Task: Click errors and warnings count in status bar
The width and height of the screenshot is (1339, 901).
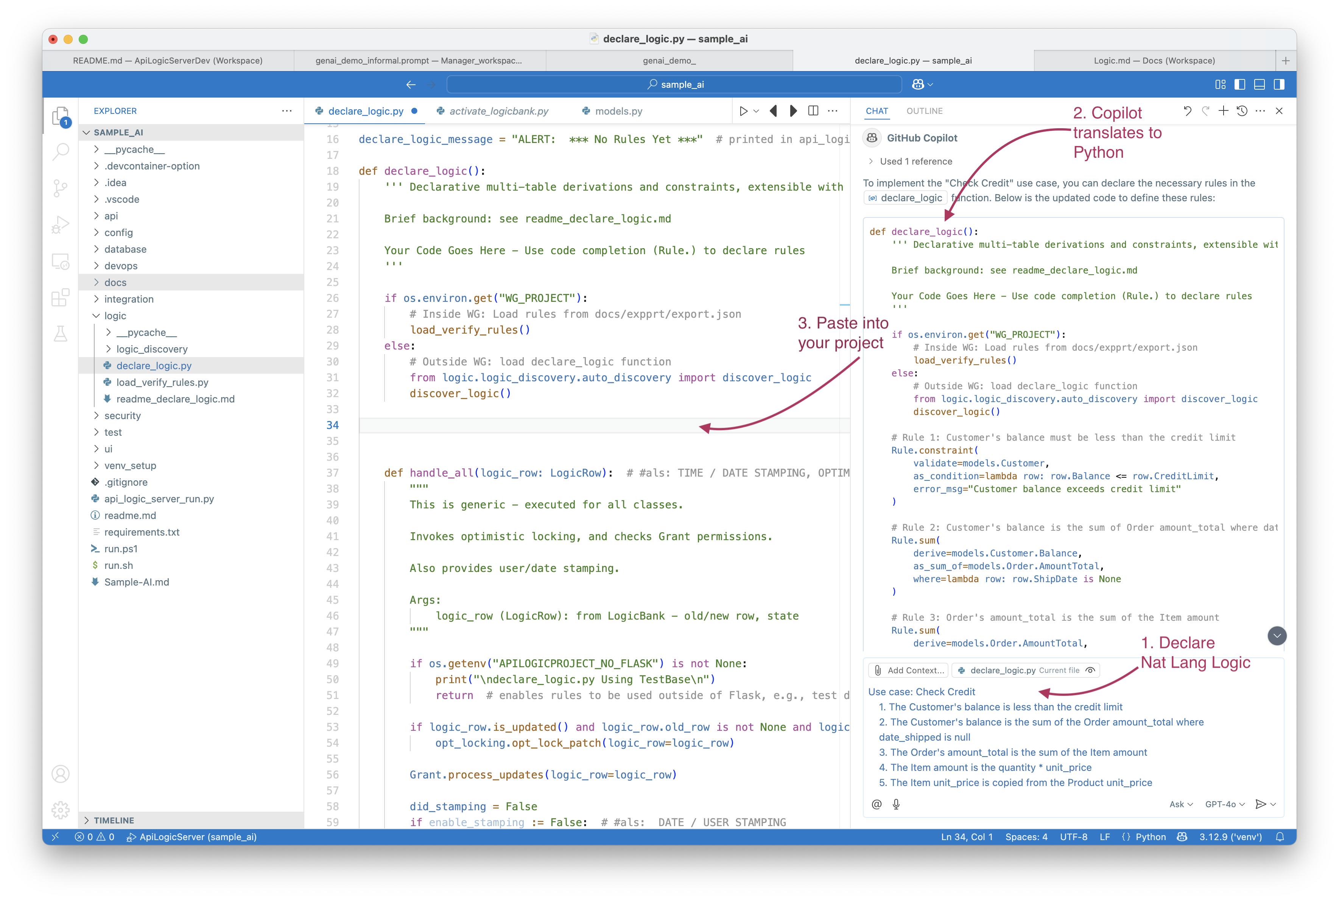Action: point(94,837)
